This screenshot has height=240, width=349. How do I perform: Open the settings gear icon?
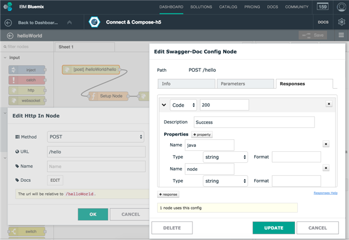(341, 22)
